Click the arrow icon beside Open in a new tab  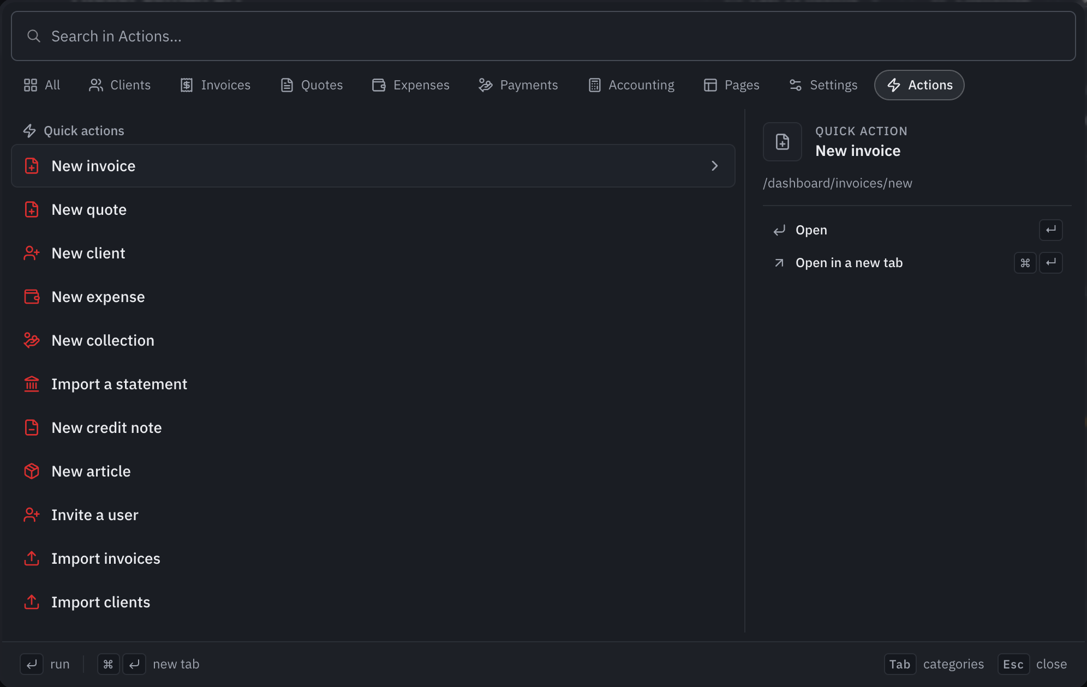pyautogui.click(x=779, y=263)
